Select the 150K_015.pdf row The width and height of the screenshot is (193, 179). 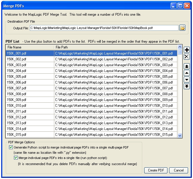pos(91,134)
